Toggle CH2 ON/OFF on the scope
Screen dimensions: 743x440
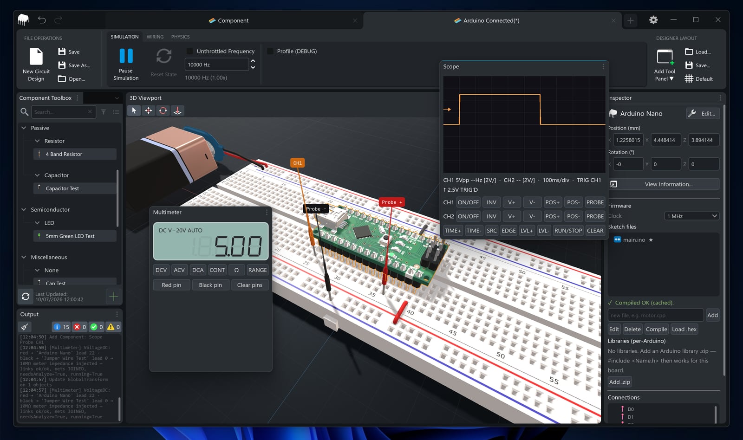coord(468,216)
